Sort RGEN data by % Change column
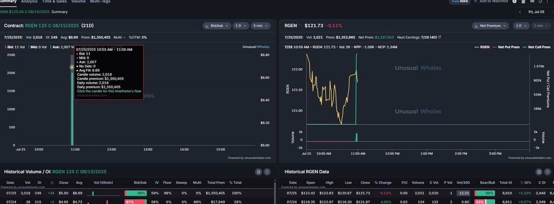The width and height of the screenshot is (554, 204). (x=383, y=183)
